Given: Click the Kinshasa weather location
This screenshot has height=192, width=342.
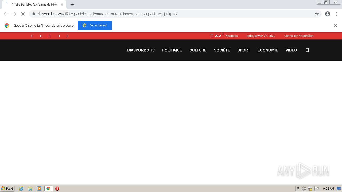Looking at the screenshot, I should point(231,36).
